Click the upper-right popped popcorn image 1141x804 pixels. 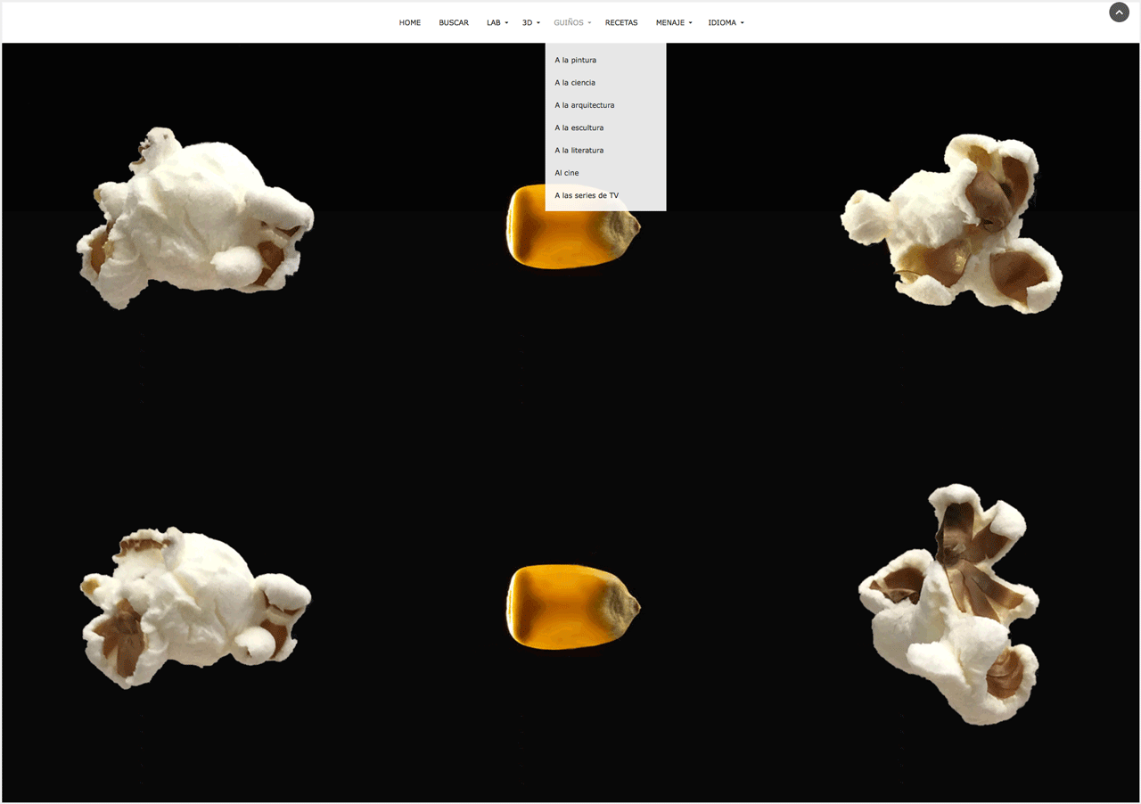(951, 224)
